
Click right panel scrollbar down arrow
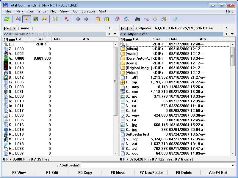coord(233,153)
